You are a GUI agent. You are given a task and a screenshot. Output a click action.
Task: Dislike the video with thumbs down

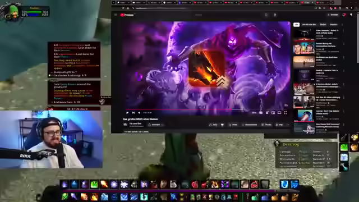tap(222, 125)
